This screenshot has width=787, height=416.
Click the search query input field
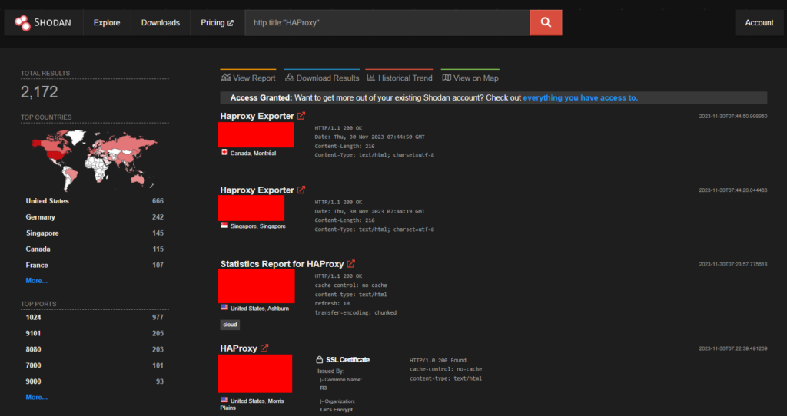click(x=387, y=22)
